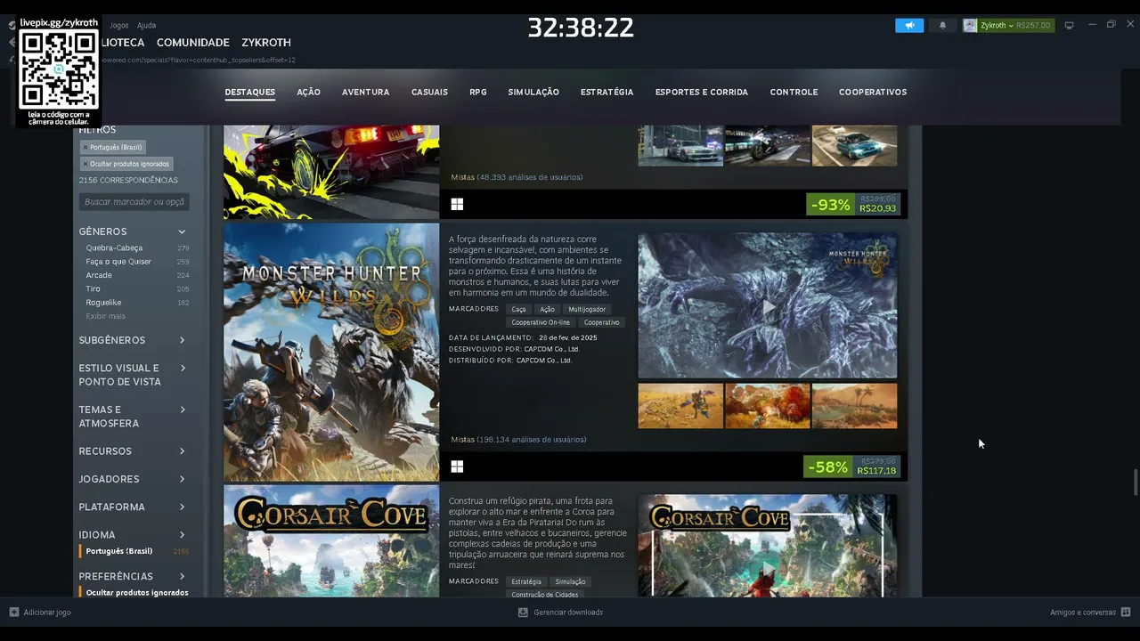
Task: Click the Caça tag on Monster Hunter Wilds
Action: 518,309
